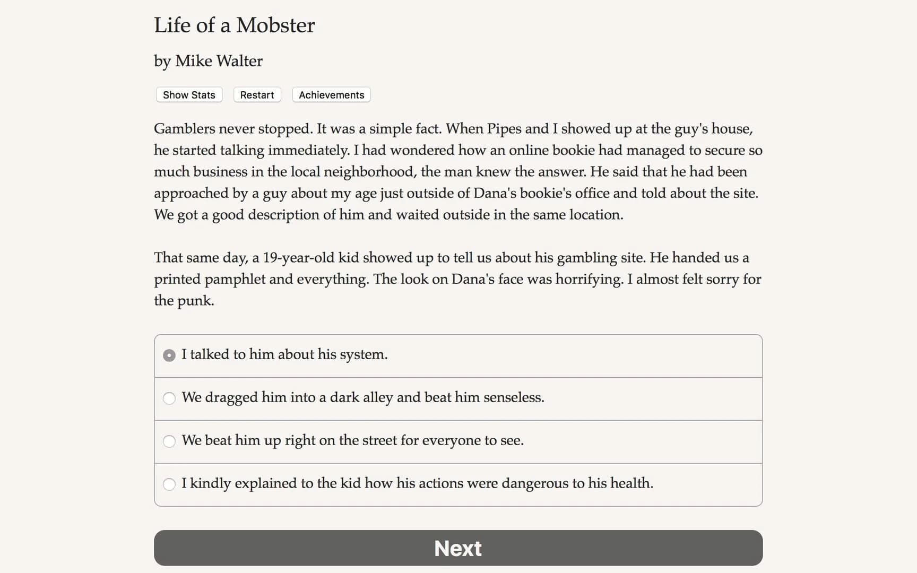Click the radio circle beside the last choice
Image resolution: width=917 pixels, height=573 pixels.
(169, 484)
